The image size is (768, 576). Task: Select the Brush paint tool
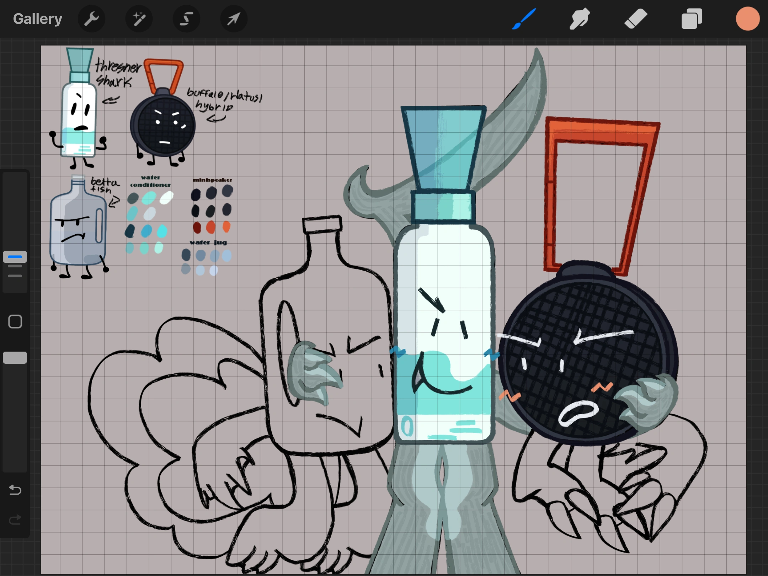[x=524, y=18]
